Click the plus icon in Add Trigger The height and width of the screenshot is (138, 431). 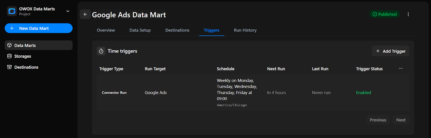coord(378,51)
